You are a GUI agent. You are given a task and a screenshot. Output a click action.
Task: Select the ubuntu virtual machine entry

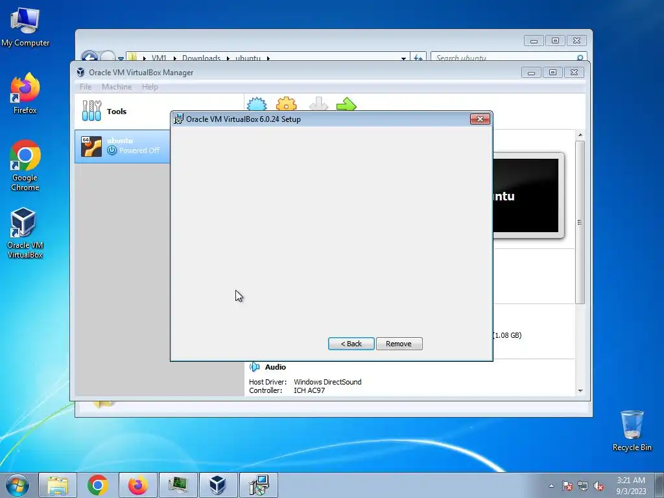[123, 146]
